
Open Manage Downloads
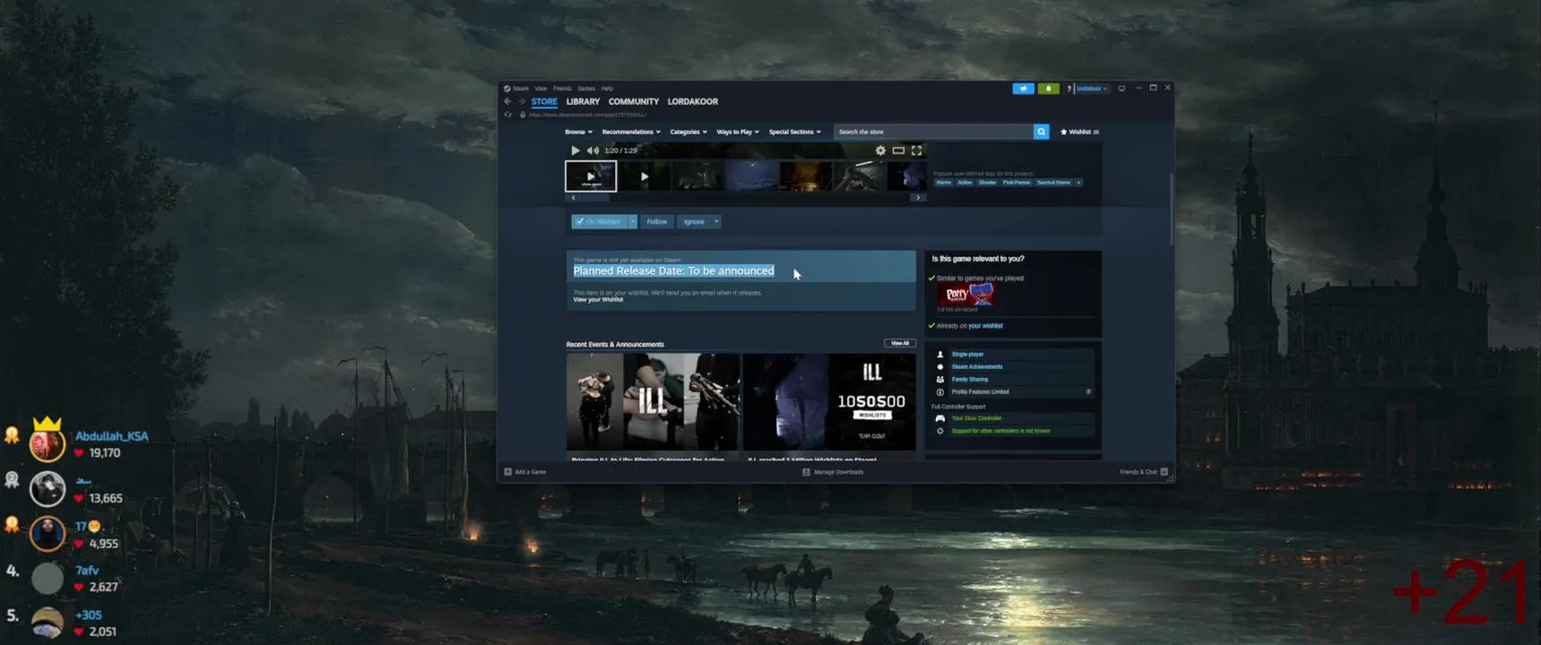pyautogui.click(x=833, y=471)
